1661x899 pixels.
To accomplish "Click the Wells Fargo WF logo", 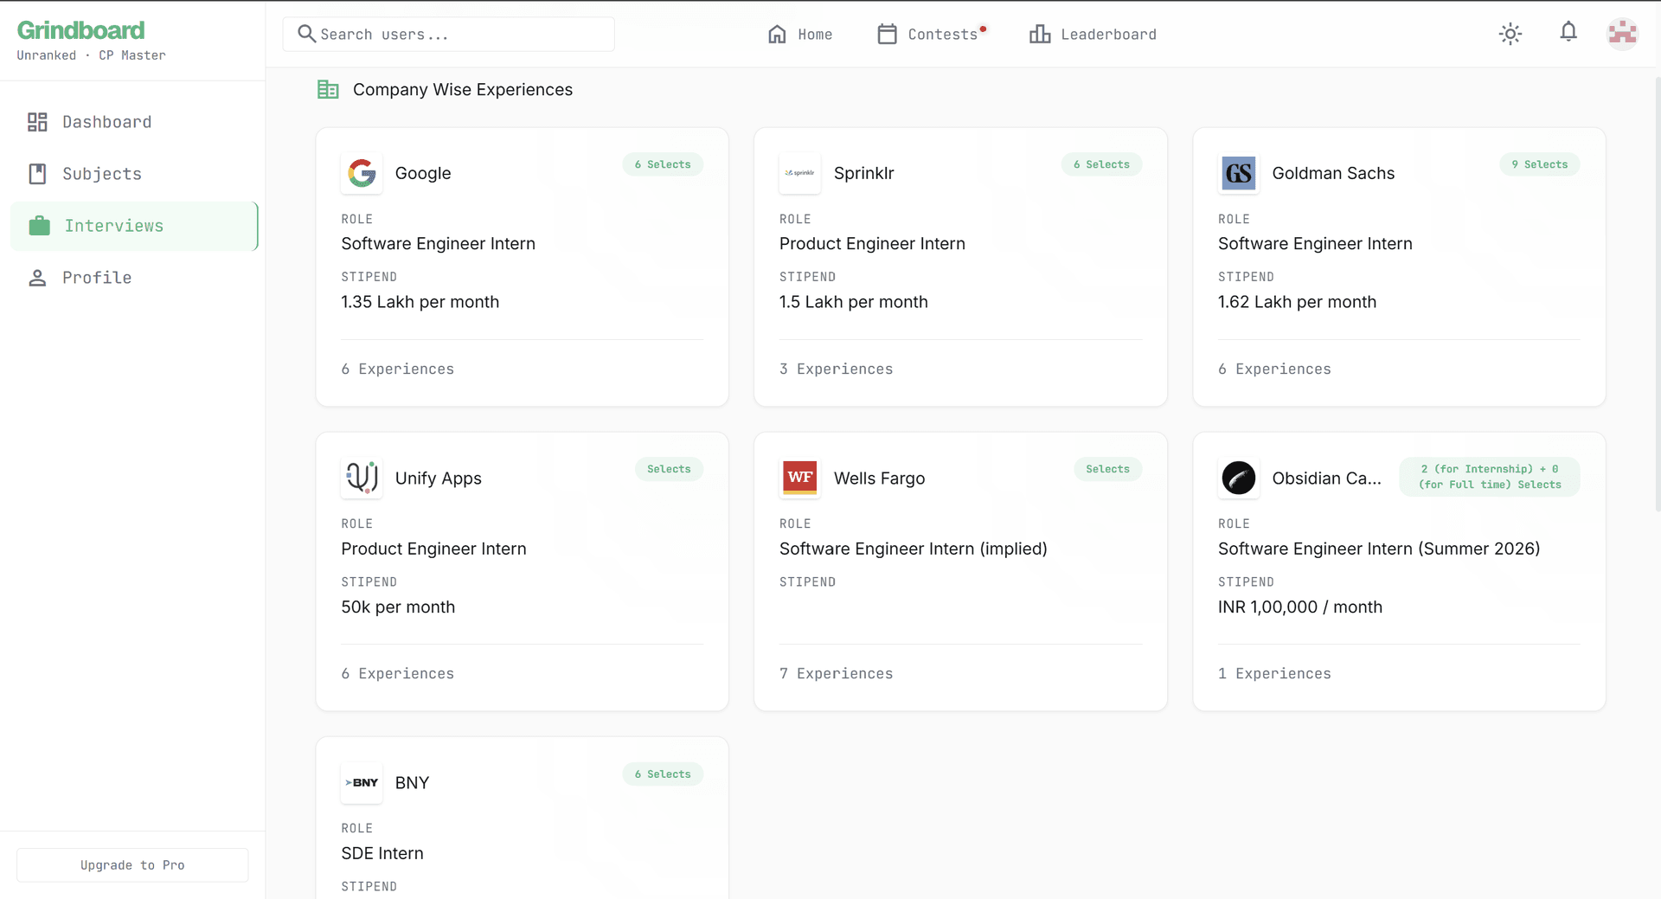I will click(x=799, y=478).
